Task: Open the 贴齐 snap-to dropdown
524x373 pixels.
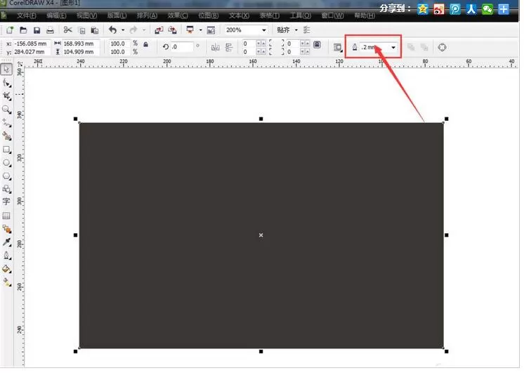Action: 296,30
